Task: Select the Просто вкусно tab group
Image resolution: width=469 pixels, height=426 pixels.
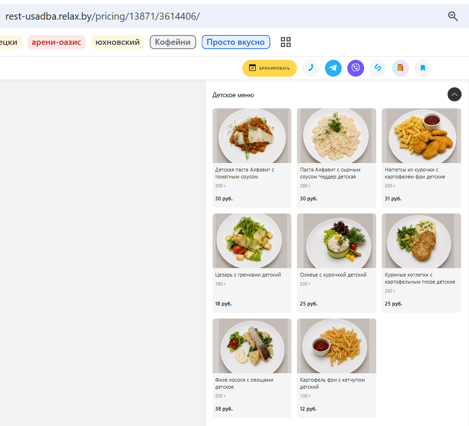Action: tap(236, 42)
